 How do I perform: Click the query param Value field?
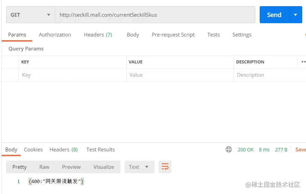[180, 75]
